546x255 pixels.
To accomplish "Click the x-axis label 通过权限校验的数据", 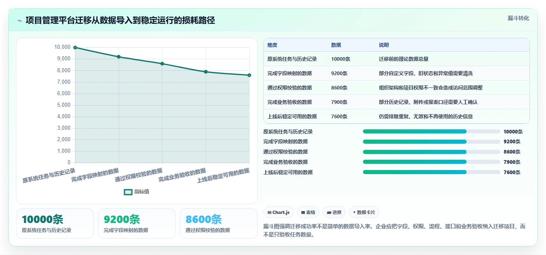I will pyautogui.click(x=139, y=175).
